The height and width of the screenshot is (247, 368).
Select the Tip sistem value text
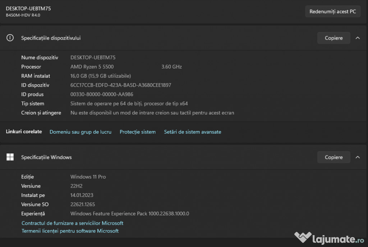pyautogui.click(x=129, y=103)
